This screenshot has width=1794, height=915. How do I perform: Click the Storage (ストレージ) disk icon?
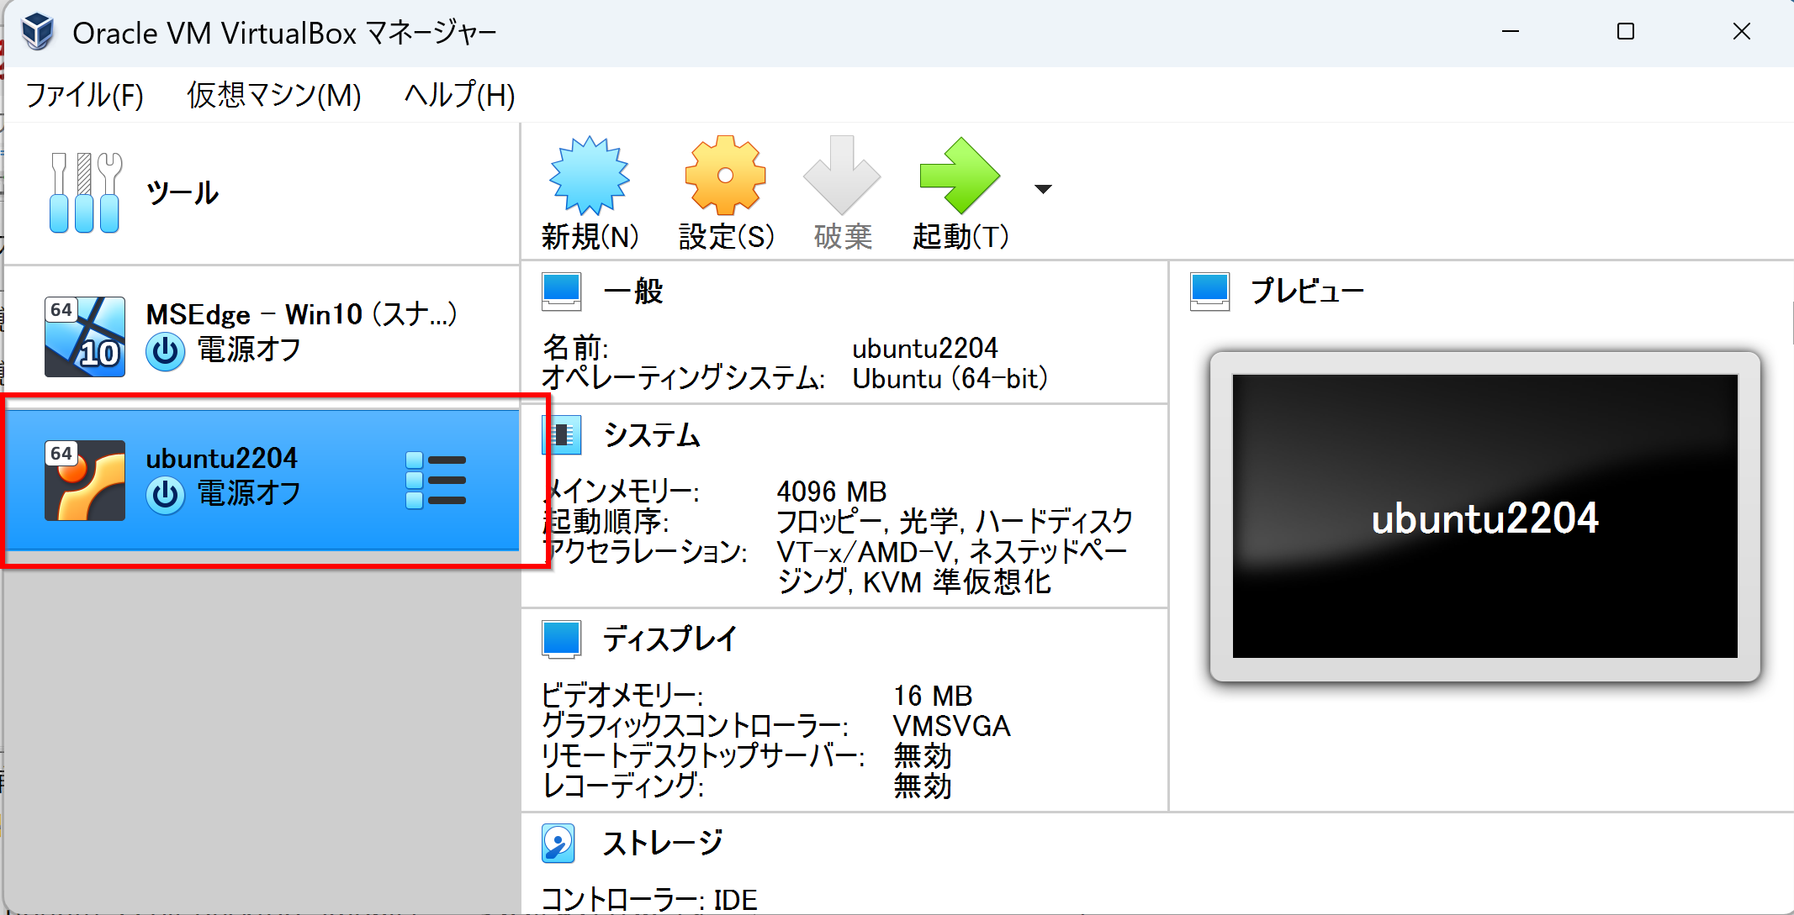pyautogui.click(x=558, y=843)
